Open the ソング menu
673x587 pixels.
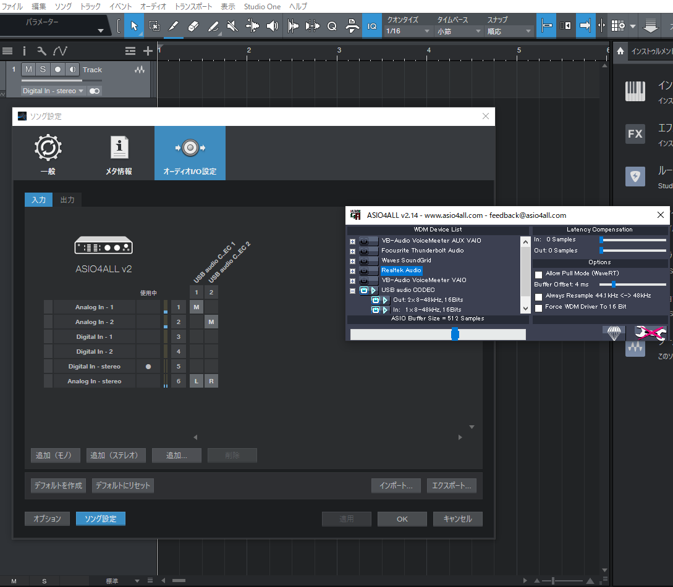pos(63,6)
